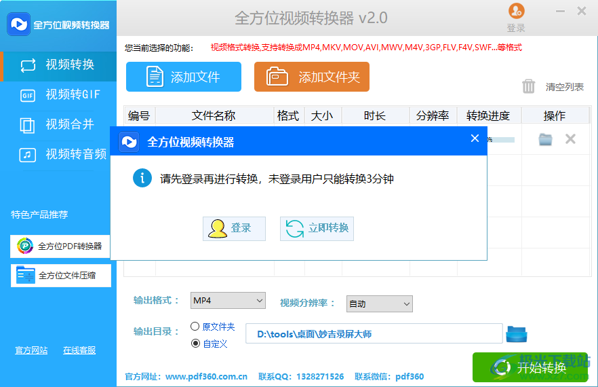The height and width of the screenshot is (387, 598).
Task: Open the 视频转换 sidebar tab
Action: pyautogui.click(x=58, y=65)
